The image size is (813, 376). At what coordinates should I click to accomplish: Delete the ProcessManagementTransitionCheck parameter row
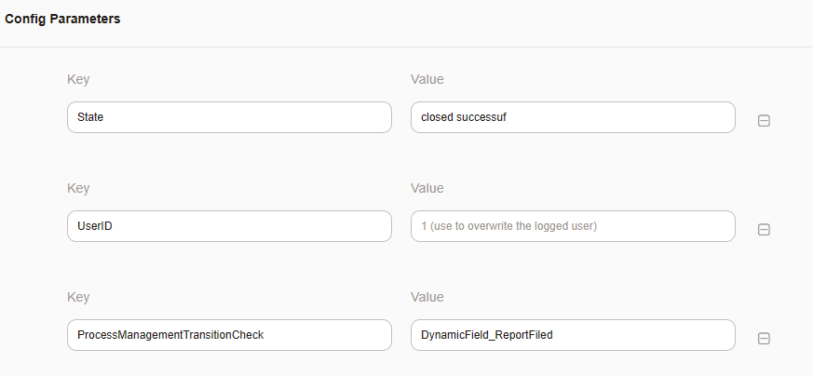coord(764,339)
